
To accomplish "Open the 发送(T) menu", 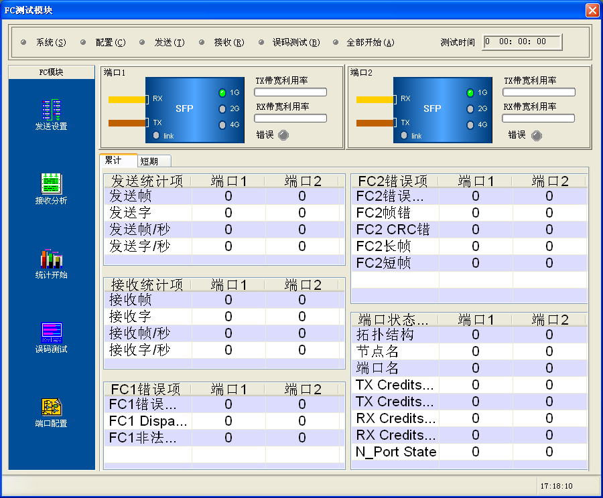I will [x=170, y=42].
